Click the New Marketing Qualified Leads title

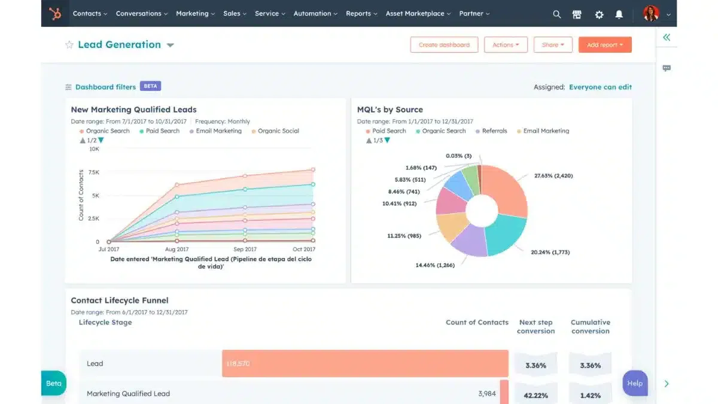pyautogui.click(x=133, y=110)
